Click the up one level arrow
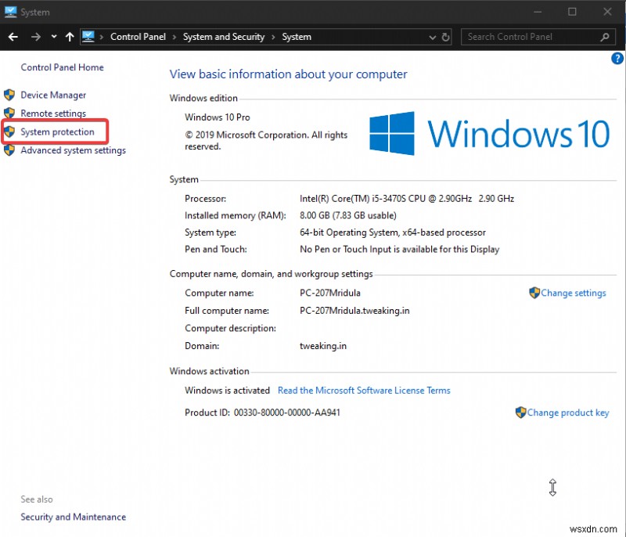The image size is (626, 537). click(x=69, y=36)
